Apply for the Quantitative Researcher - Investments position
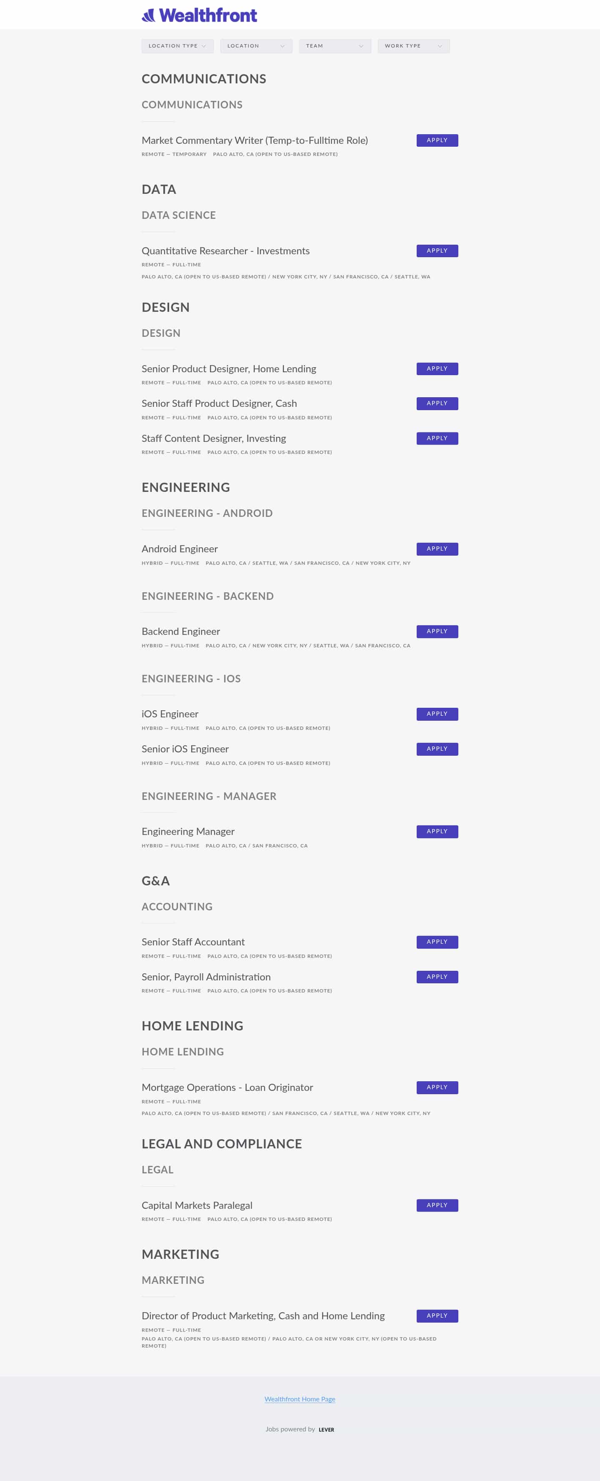This screenshot has width=600, height=1481. [437, 251]
